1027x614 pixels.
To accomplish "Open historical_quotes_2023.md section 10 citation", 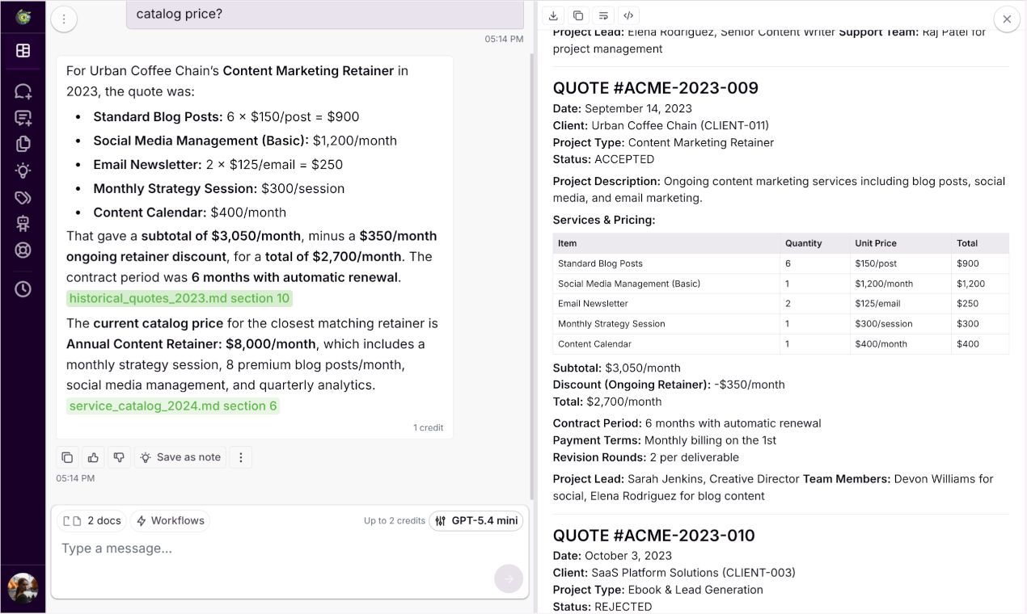I will click(x=179, y=298).
